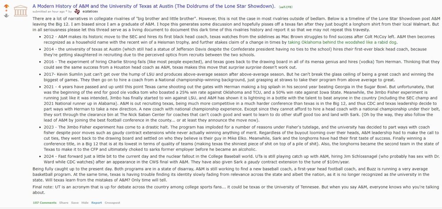Screen dimensions: 442x209
Task: Visit ecstaticex's user profile
Action: coord(92,11)
